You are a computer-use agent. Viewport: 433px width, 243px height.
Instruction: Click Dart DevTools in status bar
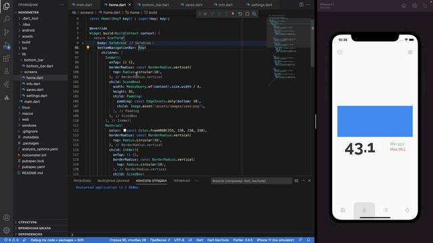click(x=218, y=240)
